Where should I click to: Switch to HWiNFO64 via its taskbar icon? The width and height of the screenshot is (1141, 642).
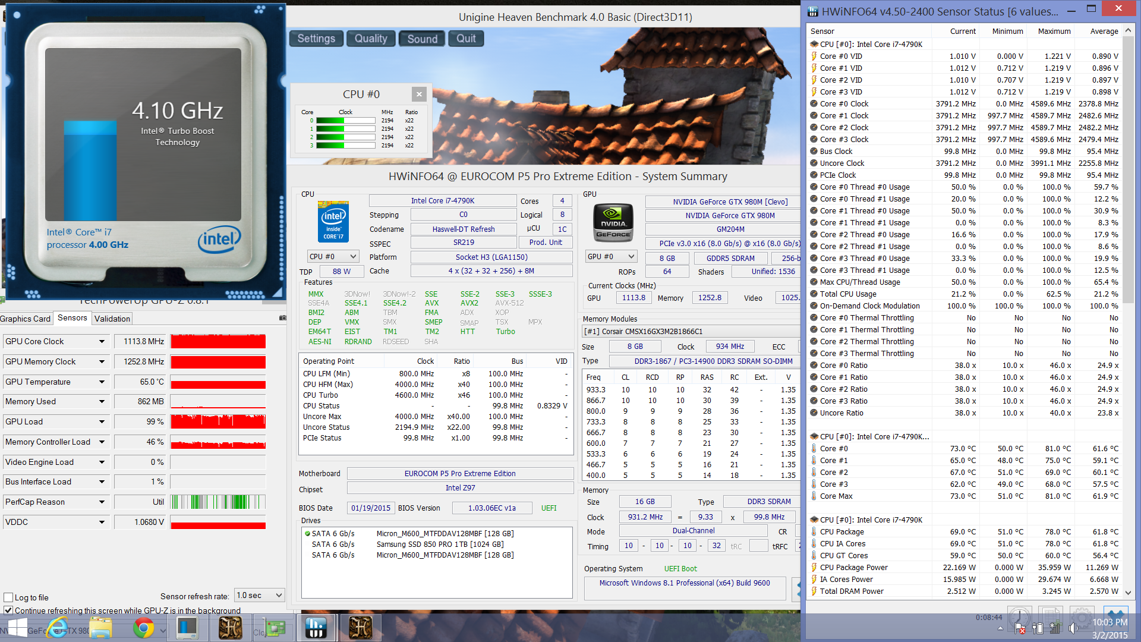pyautogui.click(x=316, y=628)
